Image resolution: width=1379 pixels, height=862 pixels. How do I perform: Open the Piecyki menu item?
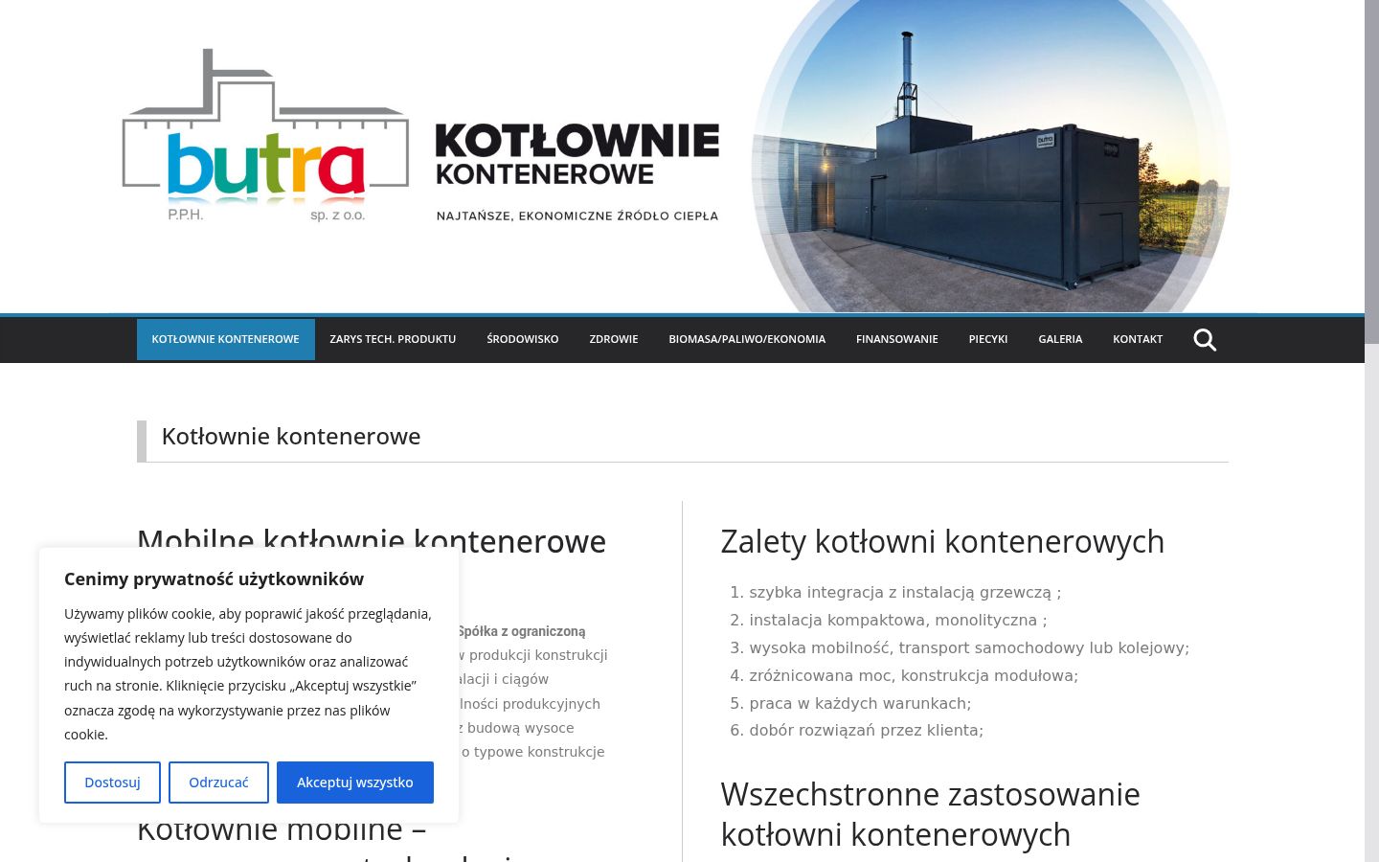[x=988, y=339]
